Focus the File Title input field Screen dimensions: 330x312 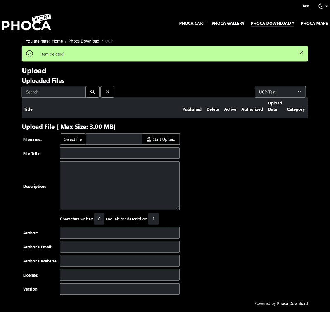point(120,154)
